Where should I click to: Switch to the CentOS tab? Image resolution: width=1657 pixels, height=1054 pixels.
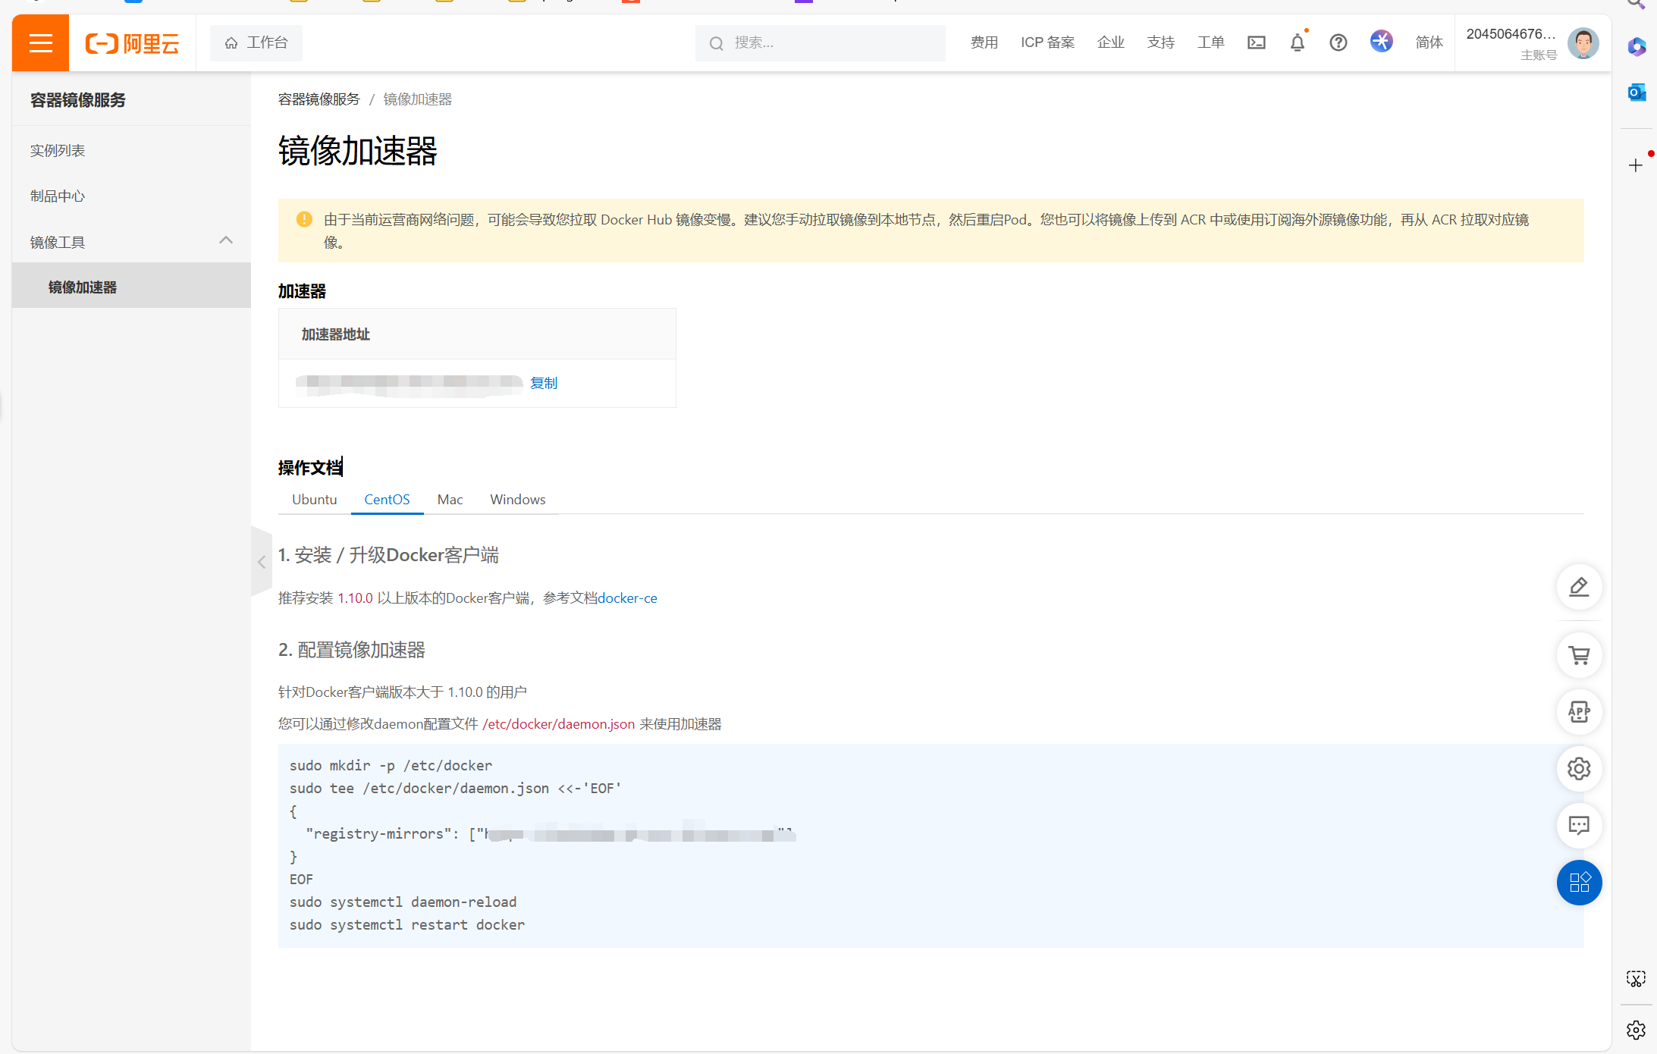[x=387, y=500]
